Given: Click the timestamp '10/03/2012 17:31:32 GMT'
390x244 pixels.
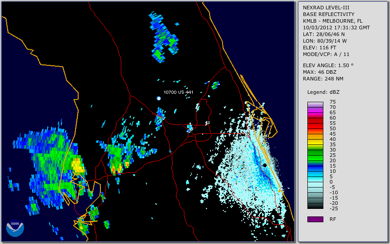Looking at the screenshot, I should (x=336, y=28).
